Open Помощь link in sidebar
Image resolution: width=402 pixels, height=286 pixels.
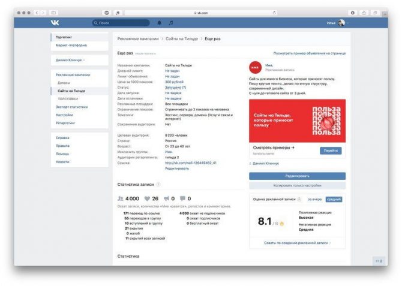(62, 153)
